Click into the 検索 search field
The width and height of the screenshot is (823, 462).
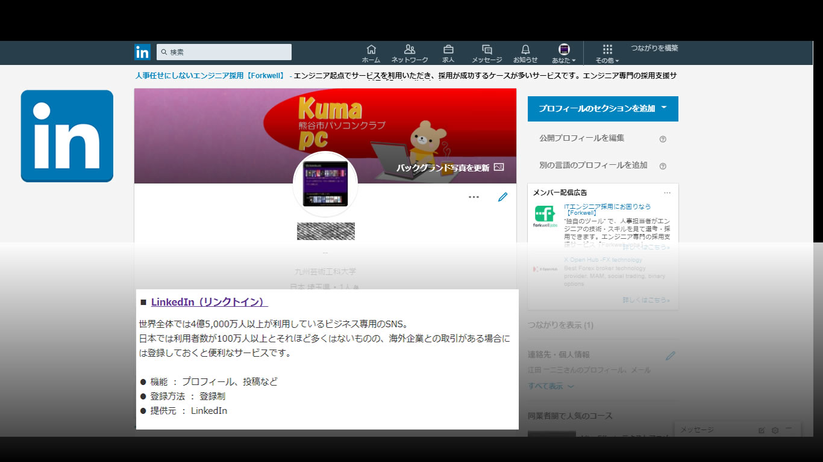pyautogui.click(x=224, y=52)
